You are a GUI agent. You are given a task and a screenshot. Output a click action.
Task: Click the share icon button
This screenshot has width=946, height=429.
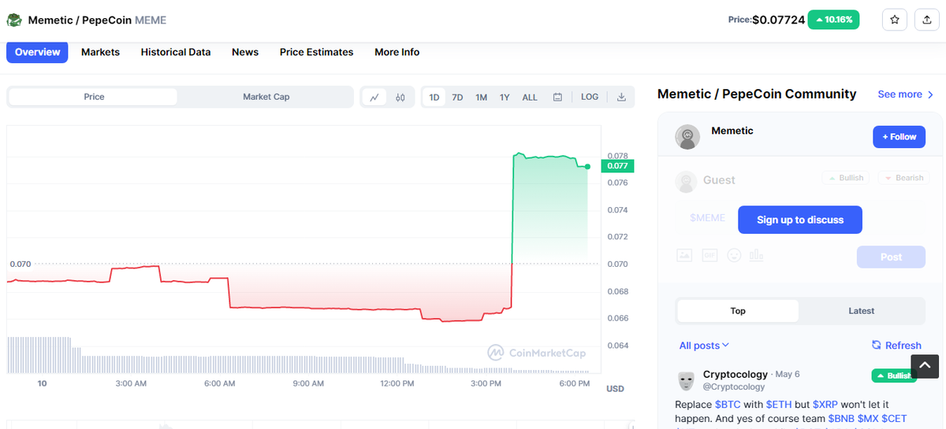click(926, 20)
